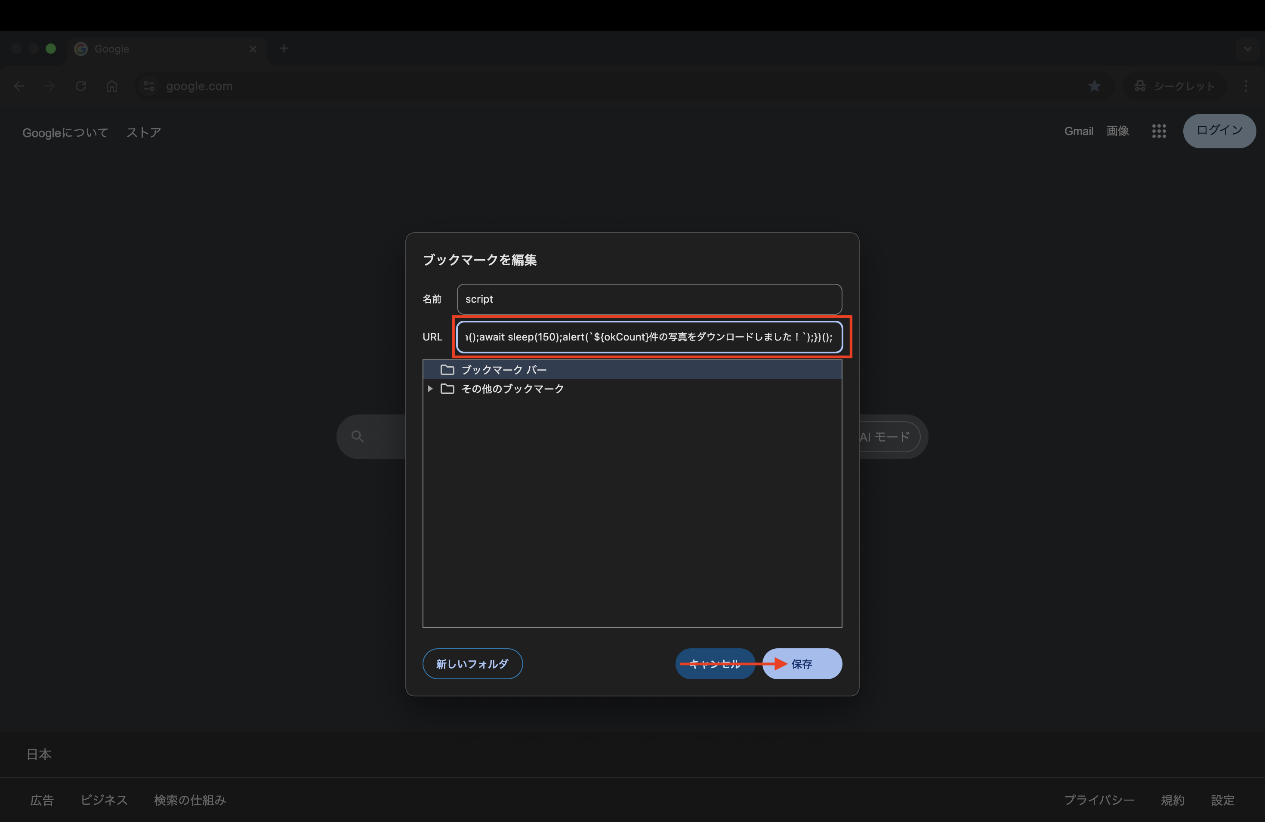The width and height of the screenshot is (1265, 822).
Task: Click the reload page icon
Action: tap(81, 86)
